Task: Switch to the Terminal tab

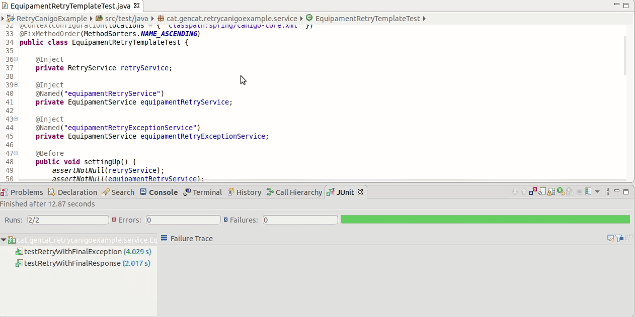Action: pyautogui.click(x=202, y=192)
